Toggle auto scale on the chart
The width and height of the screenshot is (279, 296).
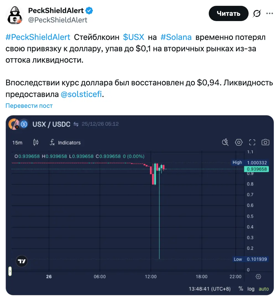pyautogui.click(x=264, y=289)
